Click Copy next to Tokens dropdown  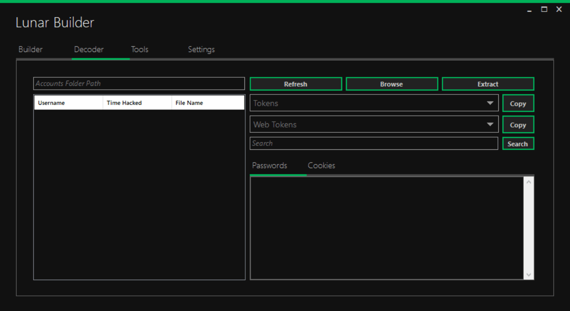(x=518, y=103)
